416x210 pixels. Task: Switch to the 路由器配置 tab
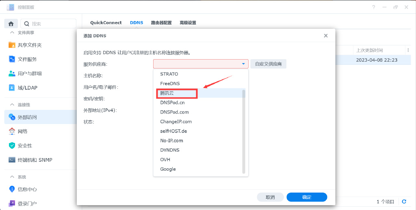(x=161, y=23)
